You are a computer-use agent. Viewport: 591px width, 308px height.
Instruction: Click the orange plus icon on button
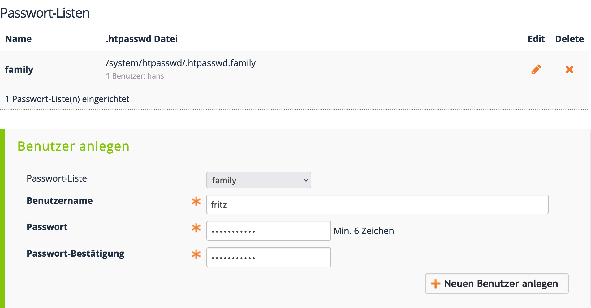(435, 284)
